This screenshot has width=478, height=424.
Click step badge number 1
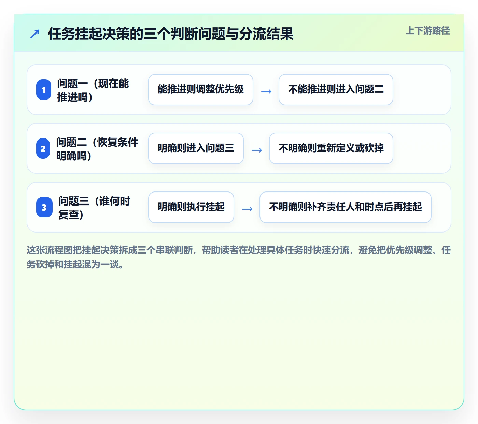(x=44, y=90)
